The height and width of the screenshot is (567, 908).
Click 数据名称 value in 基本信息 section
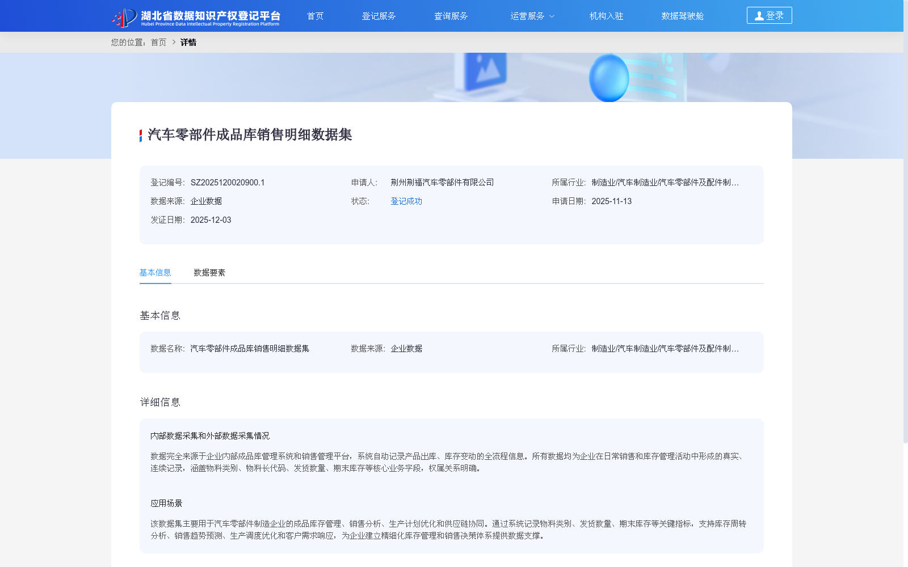click(250, 349)
